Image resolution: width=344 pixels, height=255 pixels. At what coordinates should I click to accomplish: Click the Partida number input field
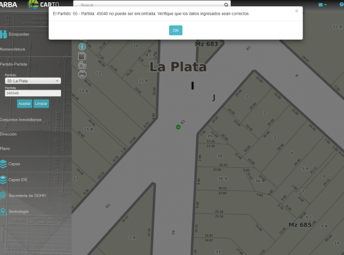click(33, 93)
